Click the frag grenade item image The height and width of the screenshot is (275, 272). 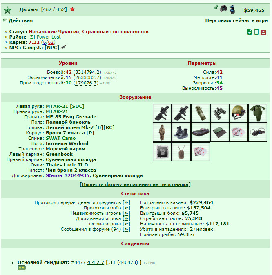pos(201,113)
